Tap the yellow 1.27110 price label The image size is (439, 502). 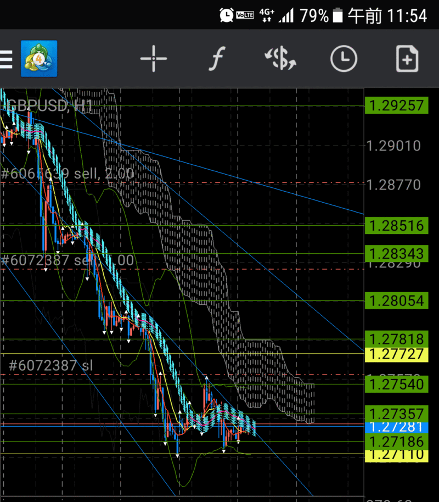pyautogui.click(x=396, y=456)
